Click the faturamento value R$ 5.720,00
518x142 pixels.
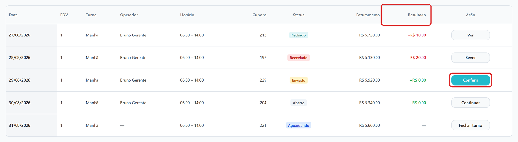369,35
